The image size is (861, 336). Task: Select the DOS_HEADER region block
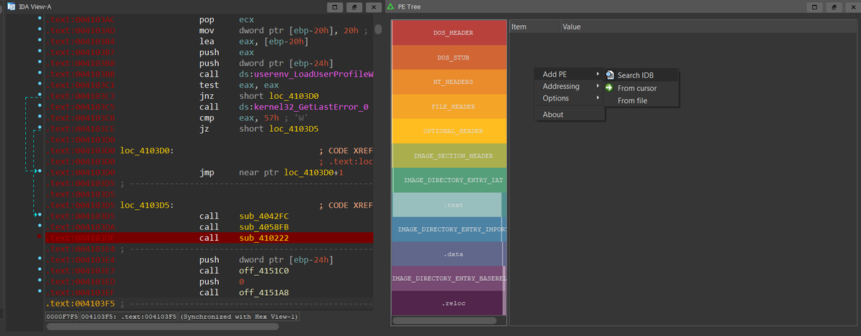449,33
